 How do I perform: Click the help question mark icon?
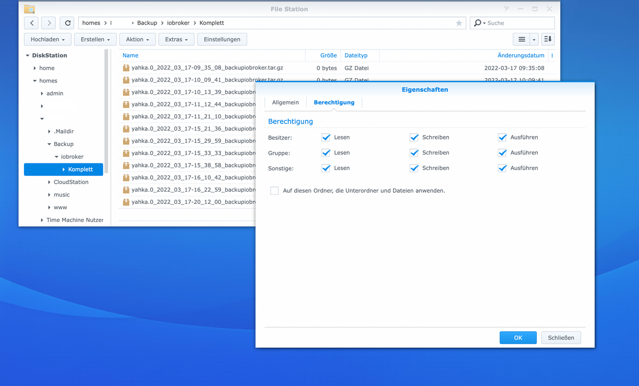[506, 9]
